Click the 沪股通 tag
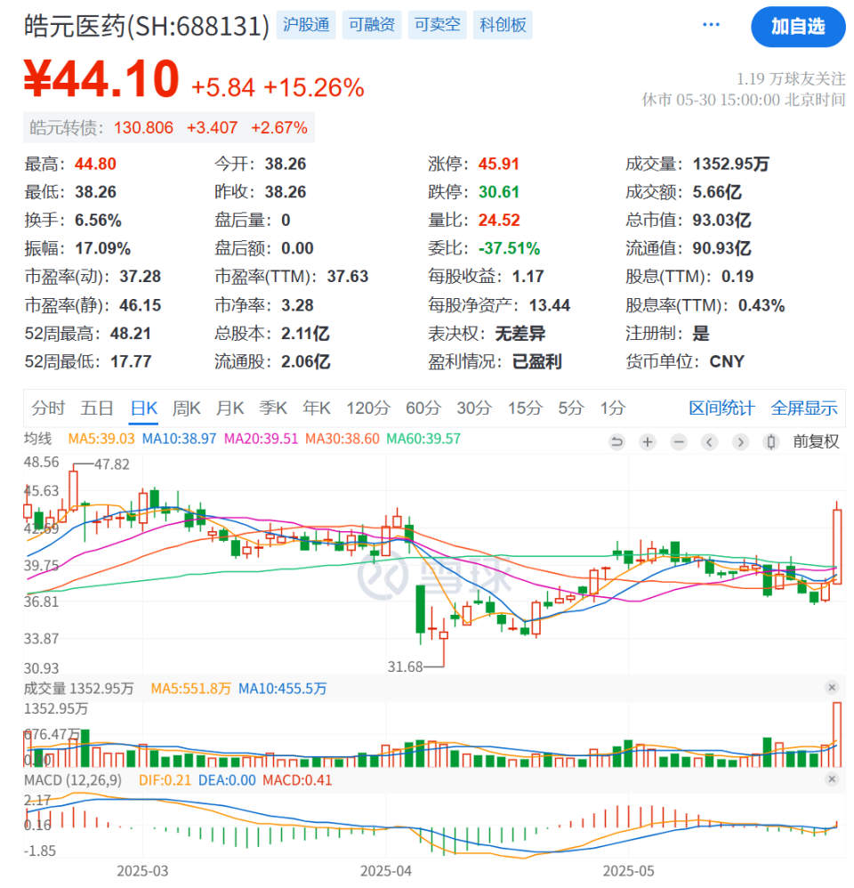 306,25
